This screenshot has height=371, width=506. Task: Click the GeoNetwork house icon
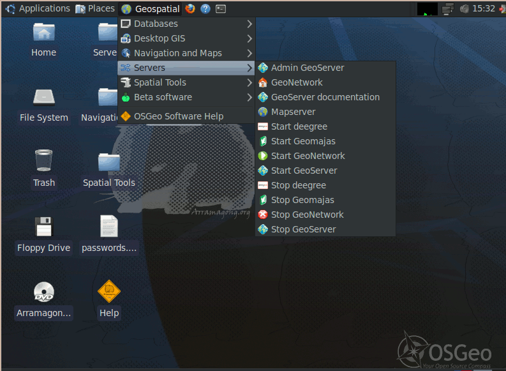point(263,82)
